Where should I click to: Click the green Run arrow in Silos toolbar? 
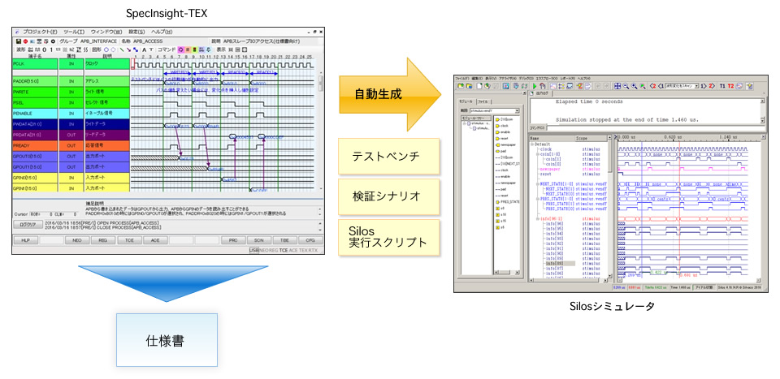535,86
